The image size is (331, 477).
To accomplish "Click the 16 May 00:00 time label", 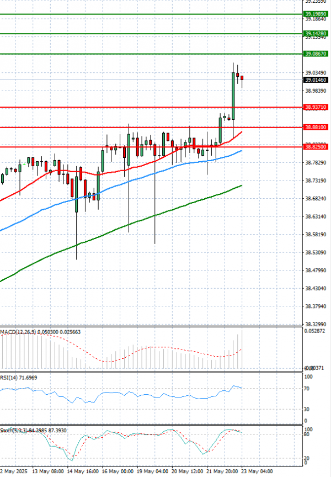I will point(118,471).
